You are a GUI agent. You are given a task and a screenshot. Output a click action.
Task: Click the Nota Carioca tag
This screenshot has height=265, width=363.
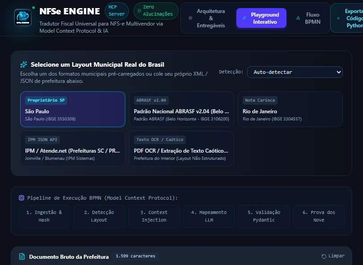pyautogui.click(x=260, y=100)
